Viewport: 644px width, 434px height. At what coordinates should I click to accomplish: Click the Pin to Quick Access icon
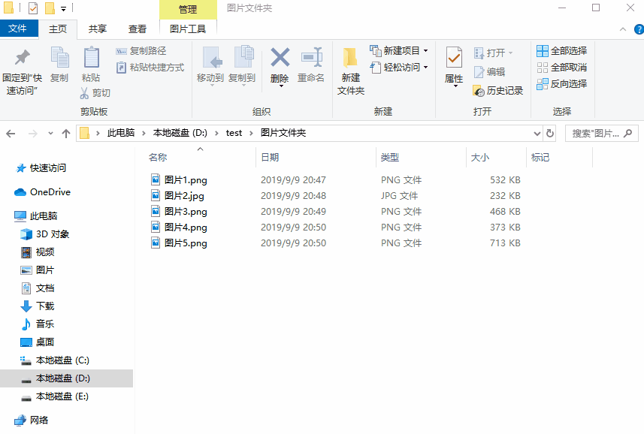(x=23, y=57)
